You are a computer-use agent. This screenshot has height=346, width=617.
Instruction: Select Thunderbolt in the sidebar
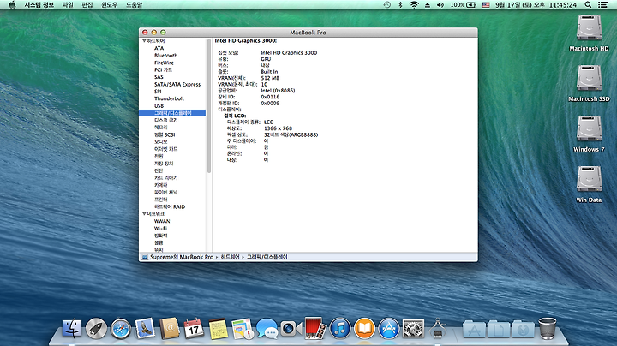pos(169,98)
